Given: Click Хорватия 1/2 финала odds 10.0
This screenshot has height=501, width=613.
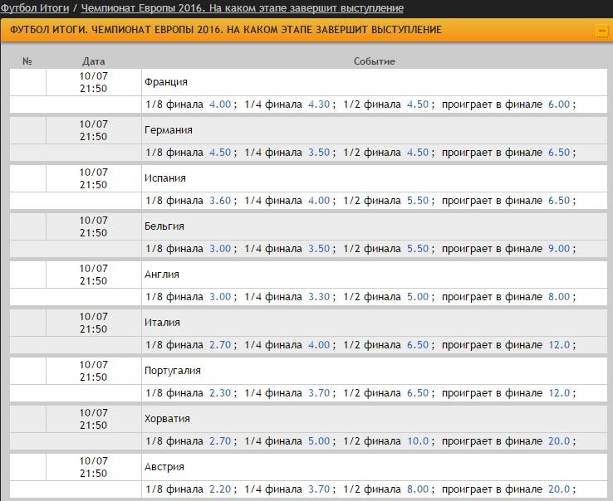Looking at the screenshot, I should [x=417, y=441].
